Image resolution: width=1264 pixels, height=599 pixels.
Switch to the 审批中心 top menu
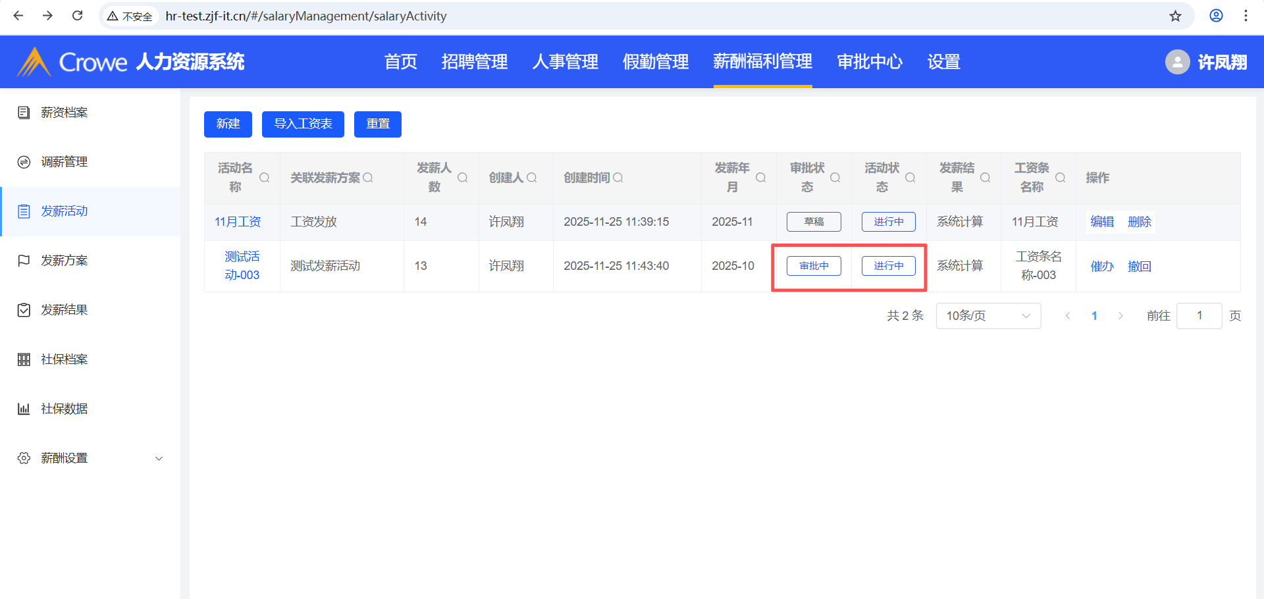pos(869,62)
